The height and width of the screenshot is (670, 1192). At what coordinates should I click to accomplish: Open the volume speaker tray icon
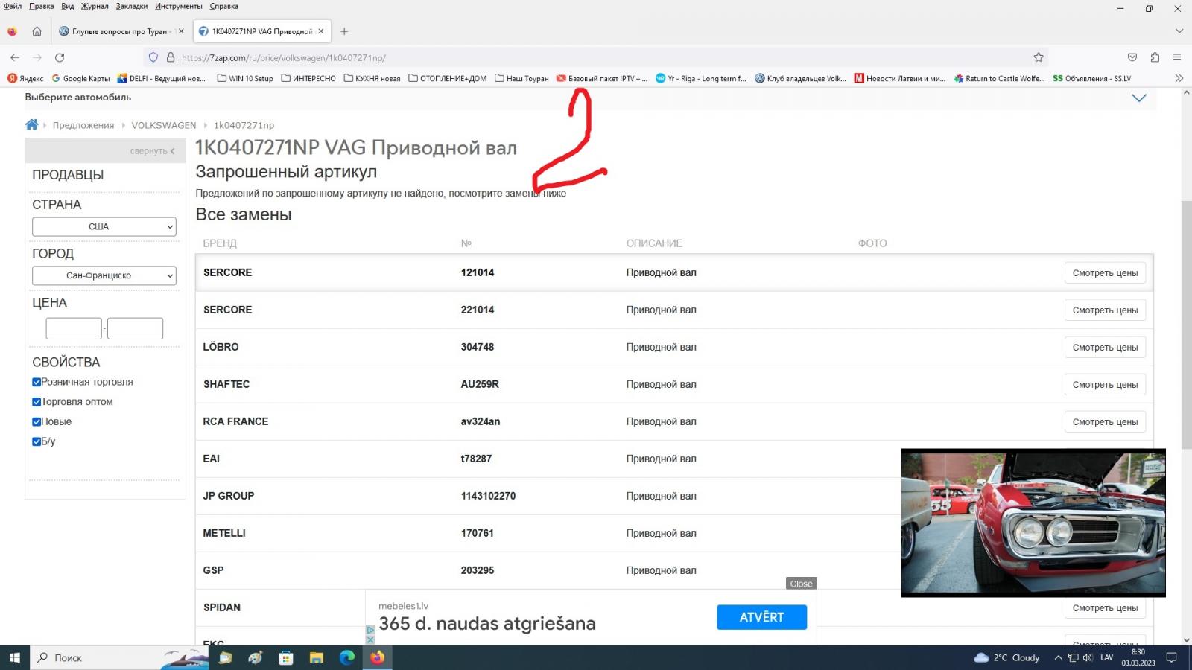coord(1088,657)
